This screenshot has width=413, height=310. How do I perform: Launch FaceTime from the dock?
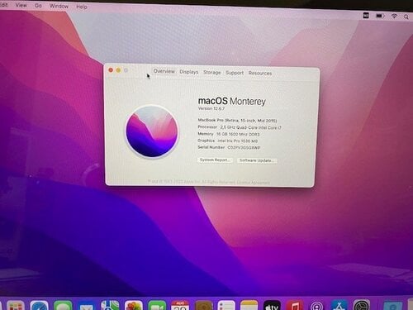157,306
